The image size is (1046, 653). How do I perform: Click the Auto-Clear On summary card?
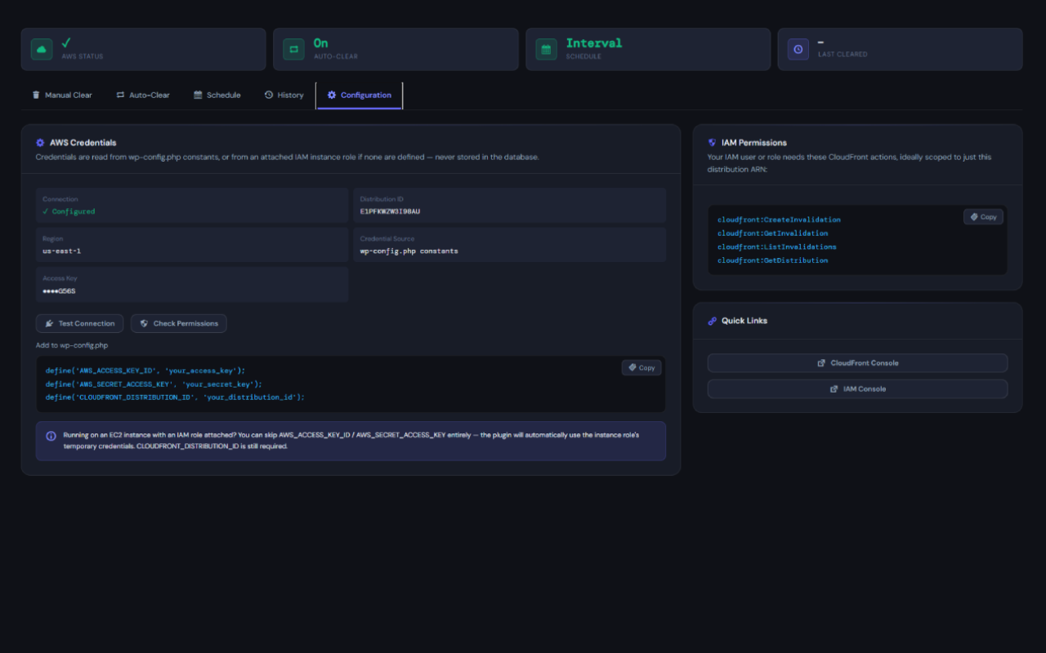[x=396, y=49]
